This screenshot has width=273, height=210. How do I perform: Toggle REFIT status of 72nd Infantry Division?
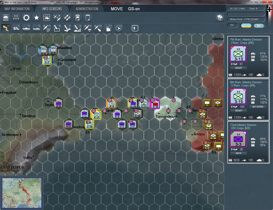point(239,153)
